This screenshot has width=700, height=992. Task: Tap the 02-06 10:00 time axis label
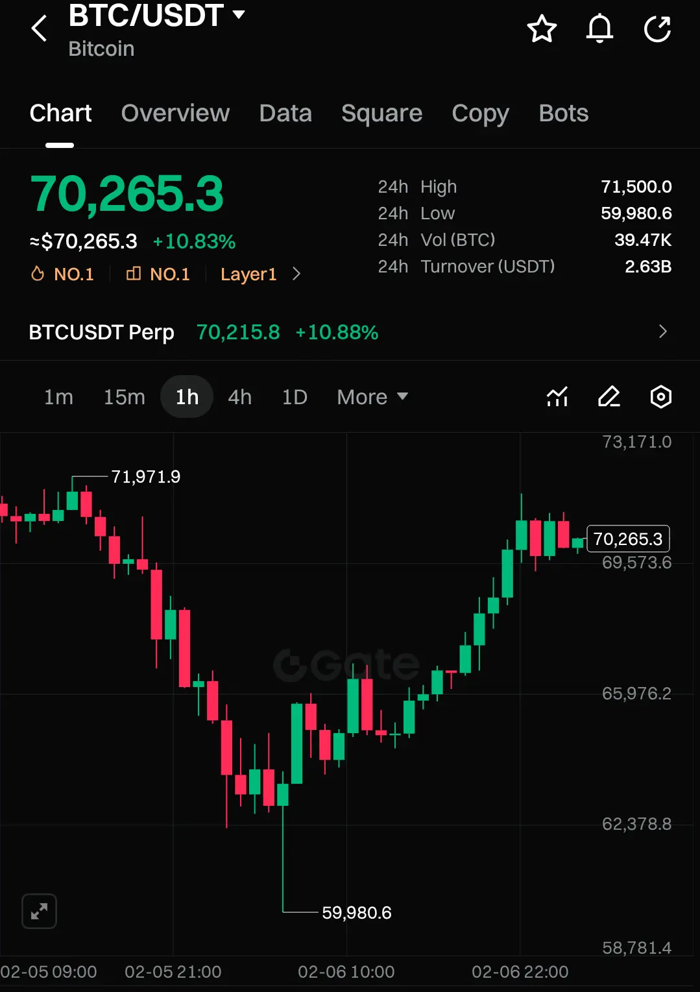pyautogui.click(x=346, y=972)
